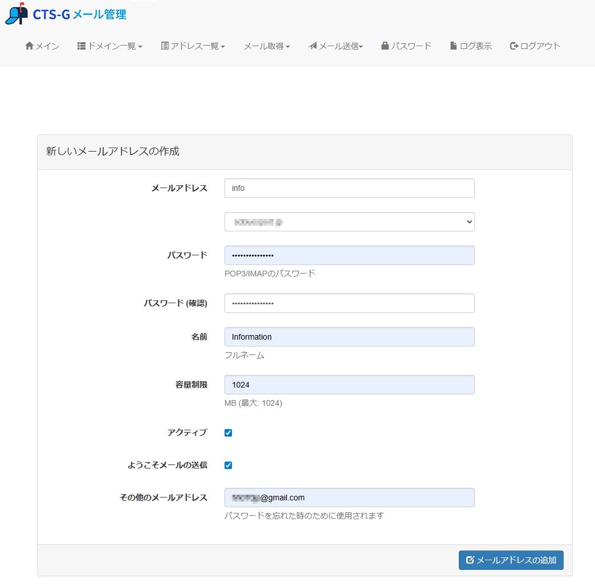Click the address book icon beside アドレス一覧

[164, 46]
